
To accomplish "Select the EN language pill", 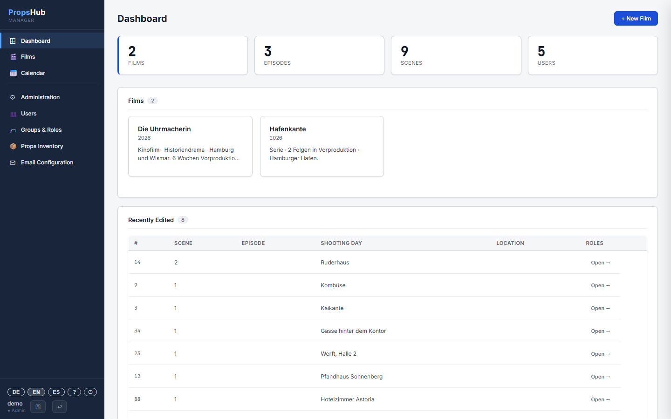I will pyautogui.click(x=36, y=392).
